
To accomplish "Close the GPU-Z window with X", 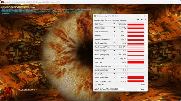I will click(145, 16).
